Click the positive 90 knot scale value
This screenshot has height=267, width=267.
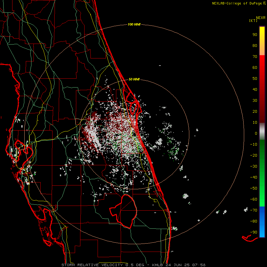point(255,35)
